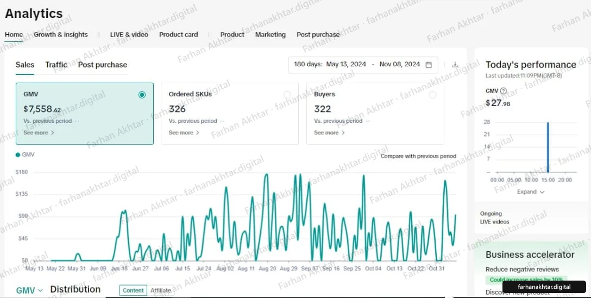
Task: Click the Business accelerator heading
Action: 530,254
